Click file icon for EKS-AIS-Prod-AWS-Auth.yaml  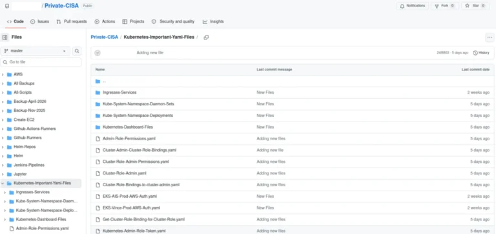98,197
